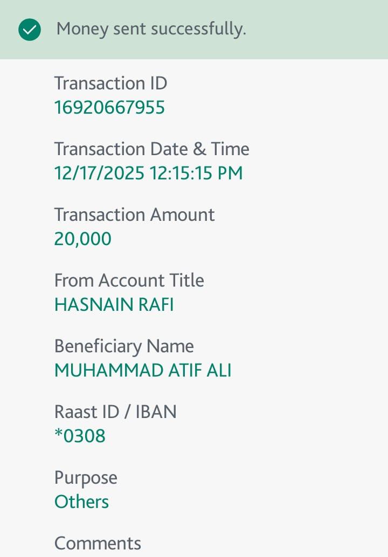Select the Transaction ID label

coord(110,83)
